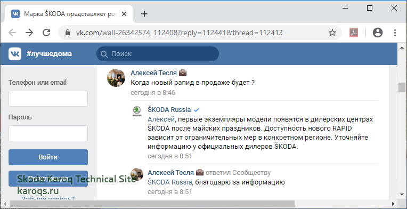Go forward with the browser forward arrow

(29, 33)
